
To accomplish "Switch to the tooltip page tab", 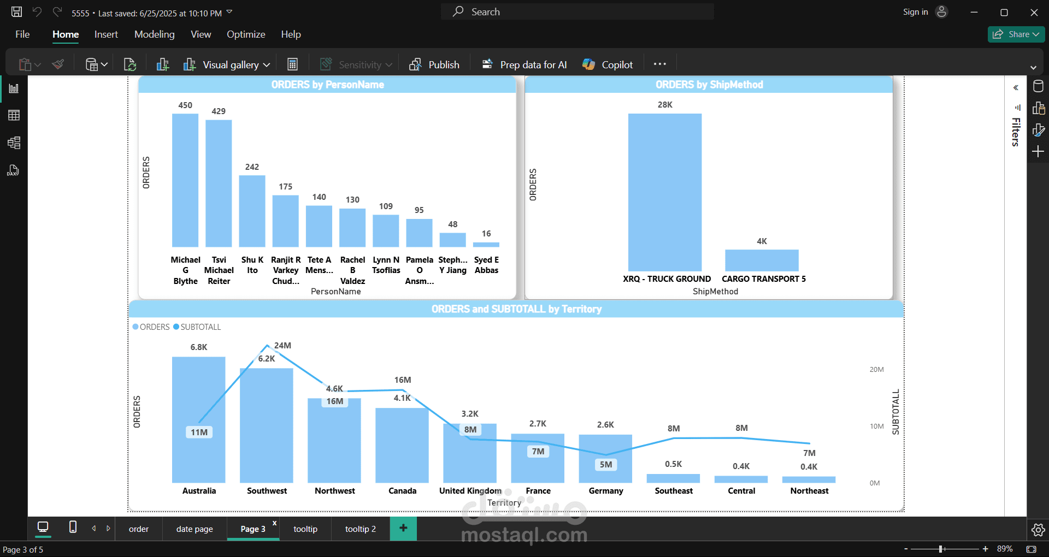I will point(305,529).
